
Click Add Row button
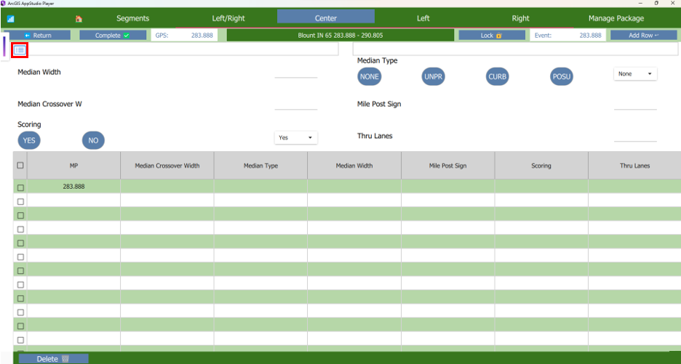pyautogui.click(x=643, y=35)
